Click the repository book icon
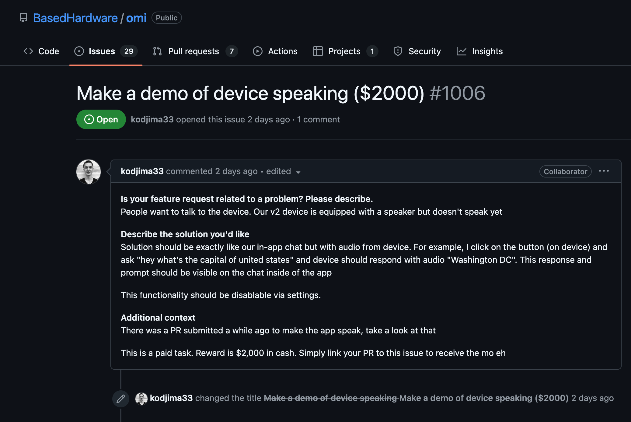631x422 pixels. coord(23,18)
